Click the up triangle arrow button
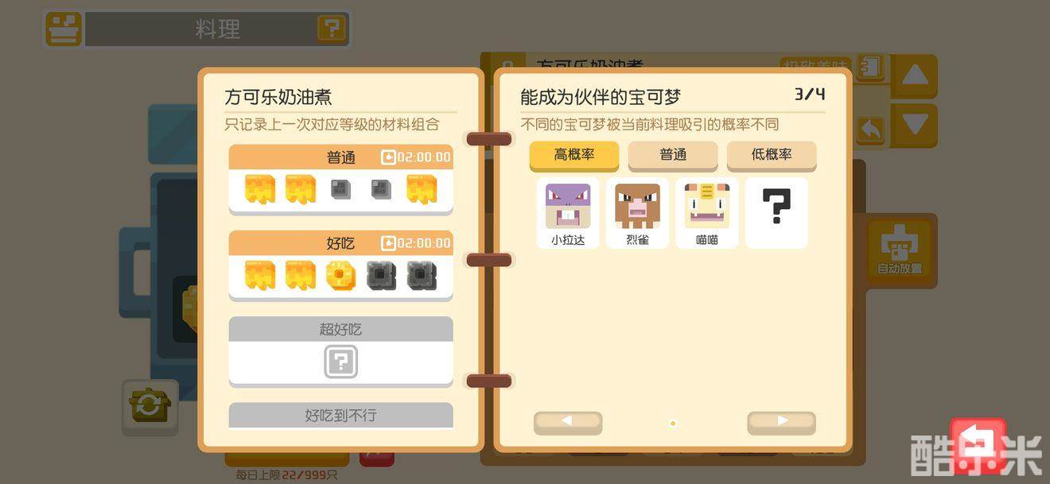Screen dimensions: 1050x484 click(x=915, y=76)
